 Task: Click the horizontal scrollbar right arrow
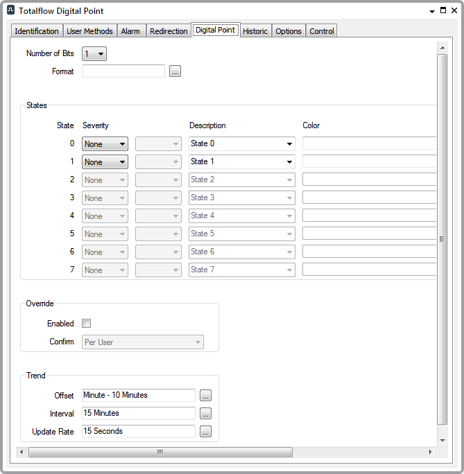coord(430,453)
